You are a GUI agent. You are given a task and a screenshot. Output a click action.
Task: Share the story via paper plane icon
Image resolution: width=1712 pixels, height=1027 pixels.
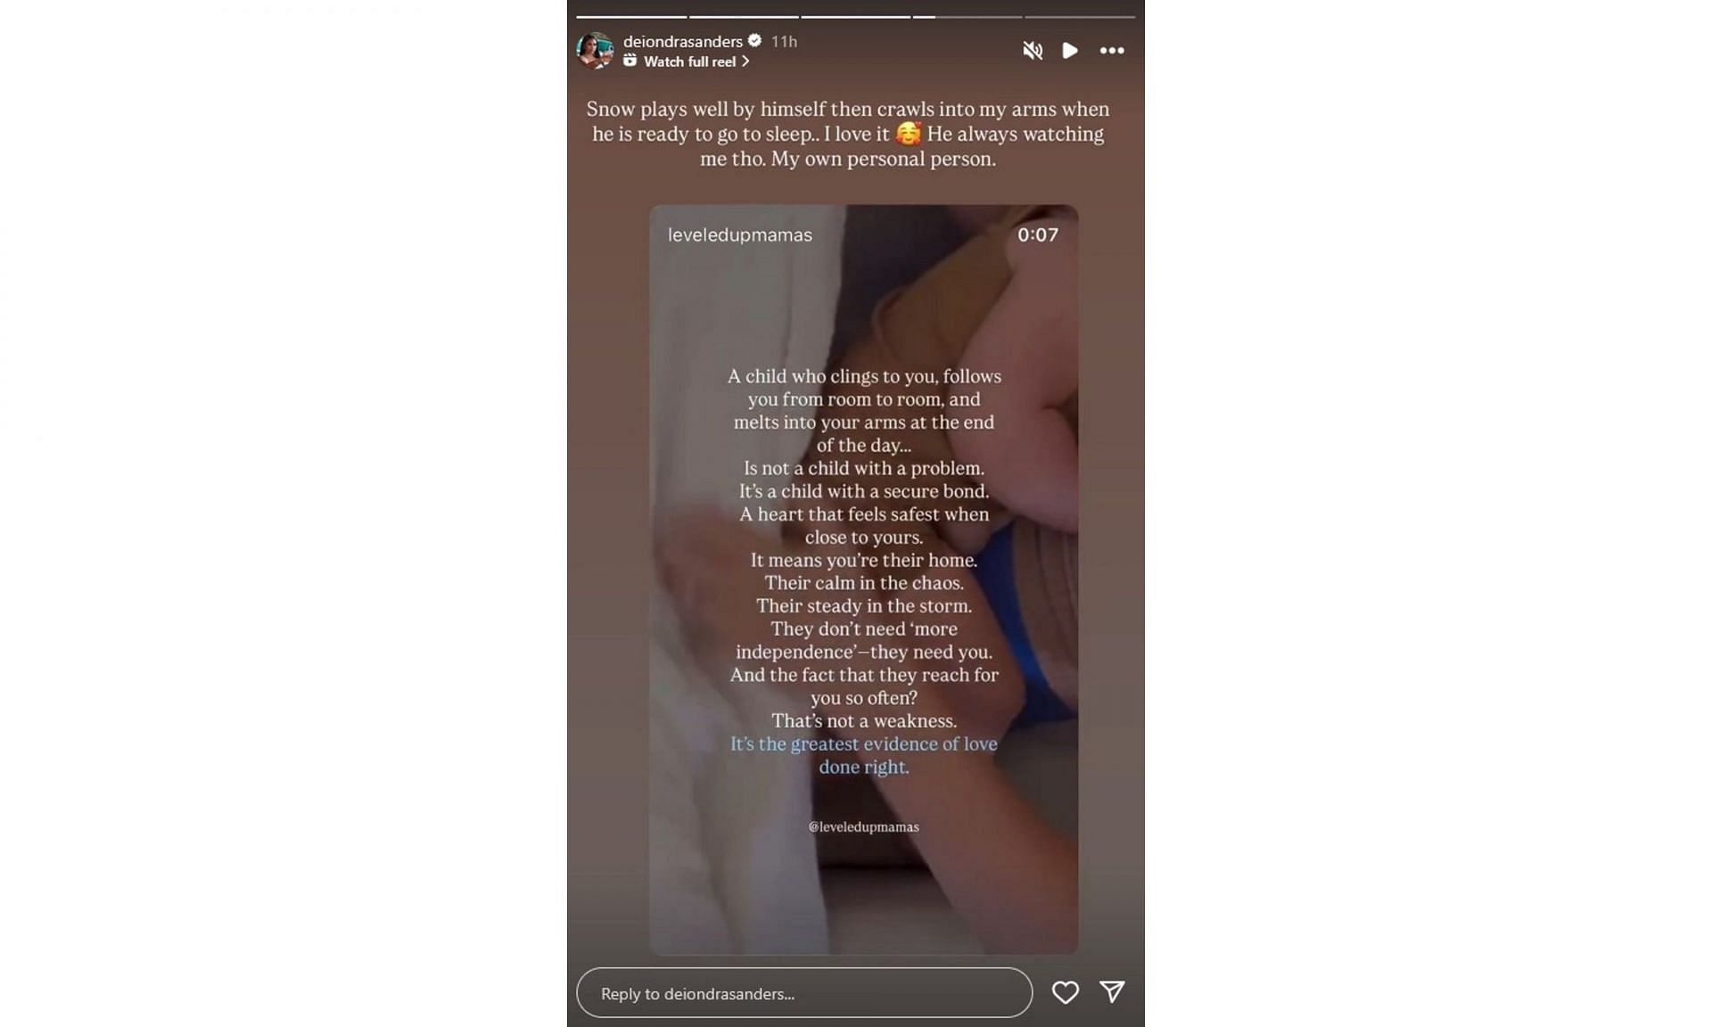pos(1112,991)
